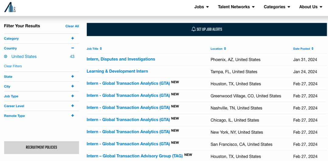Expand the Remote Type plus icon
Image resolution: width=328 pixels, height=161 pixels.
(73, 116)
